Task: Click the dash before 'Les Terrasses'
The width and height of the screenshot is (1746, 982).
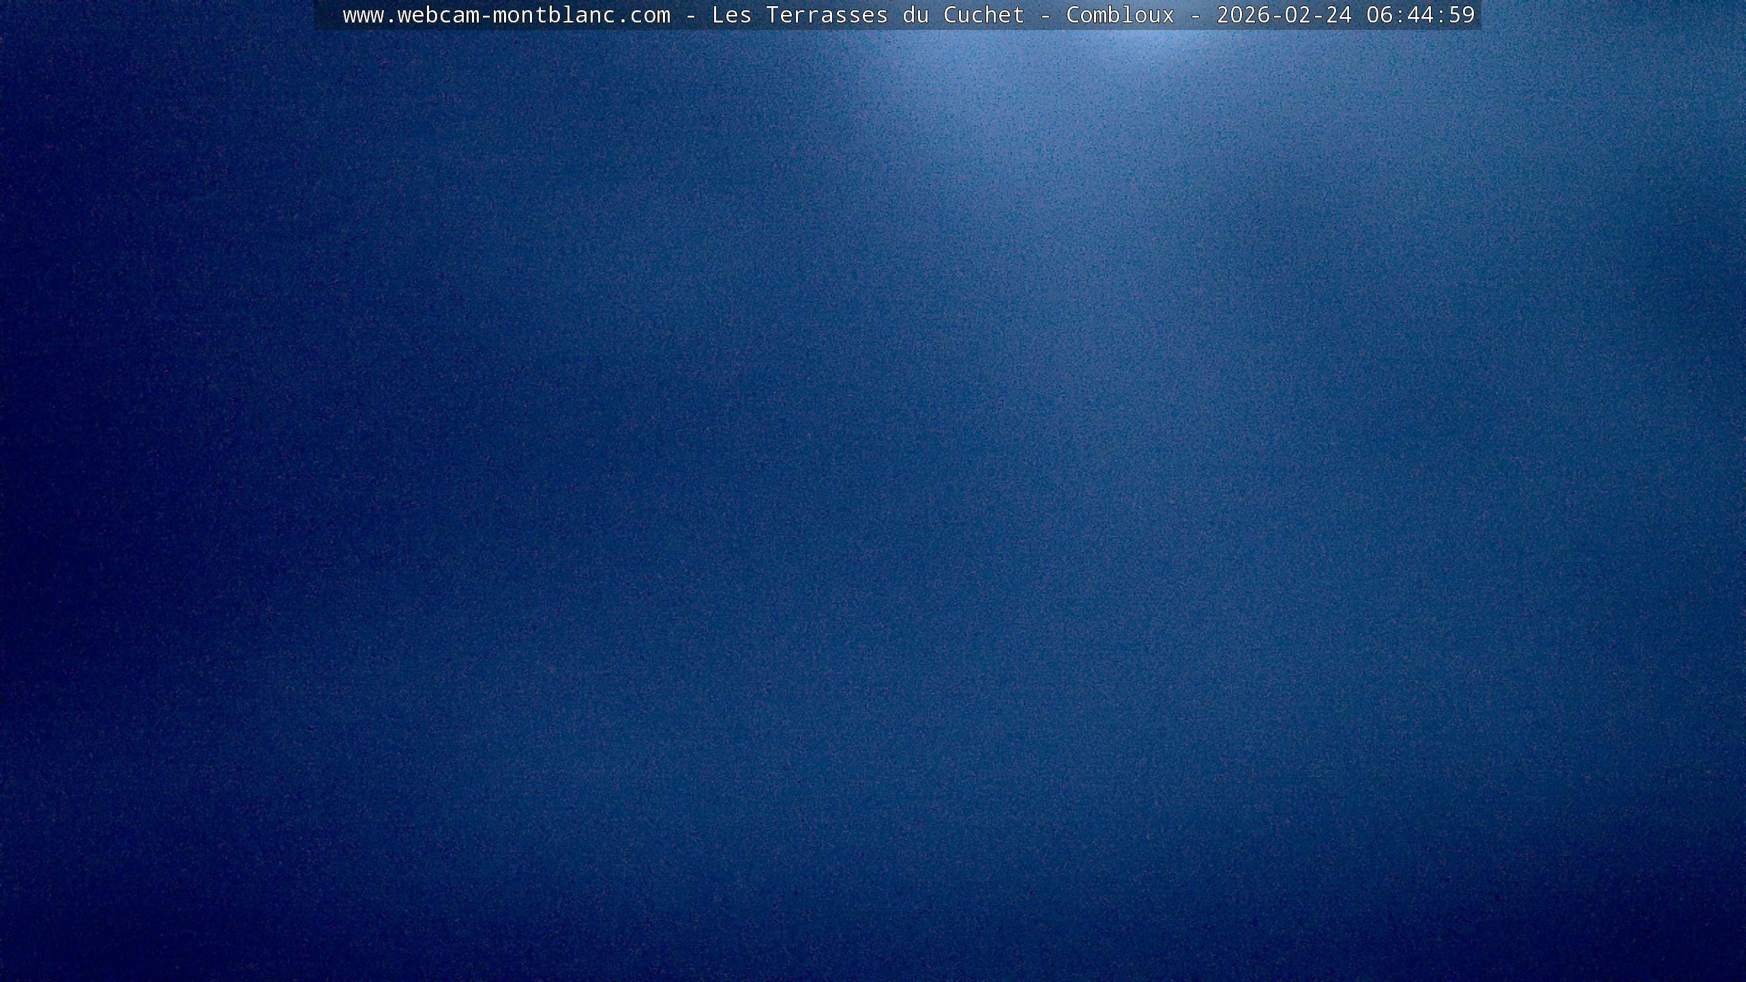Action: [x=690, y=15]
